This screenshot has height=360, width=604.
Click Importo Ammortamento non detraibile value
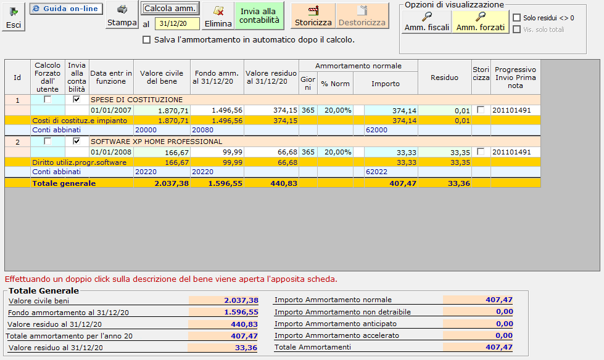(478, 311)
